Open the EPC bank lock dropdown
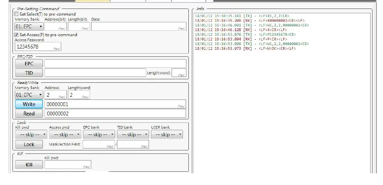Screen dimensions: 383x185 pos(99,134)
